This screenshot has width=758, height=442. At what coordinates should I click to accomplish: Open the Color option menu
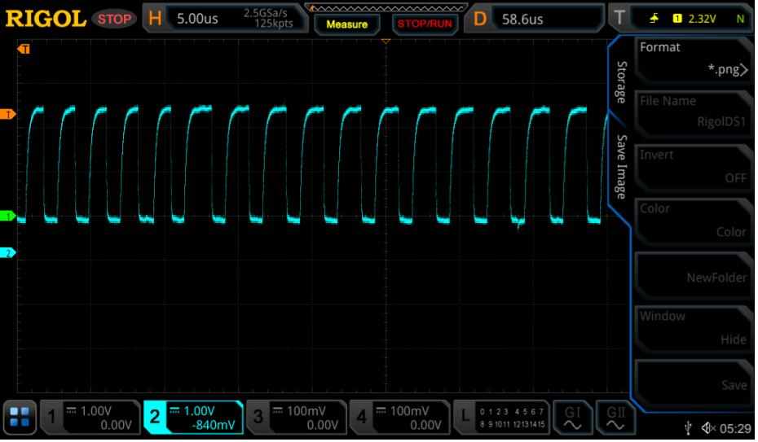tap(693, 220)
